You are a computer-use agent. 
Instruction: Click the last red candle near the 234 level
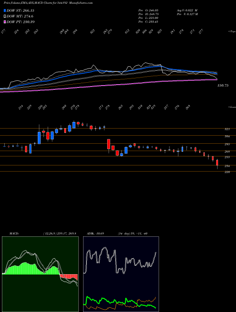coord(217,163)
